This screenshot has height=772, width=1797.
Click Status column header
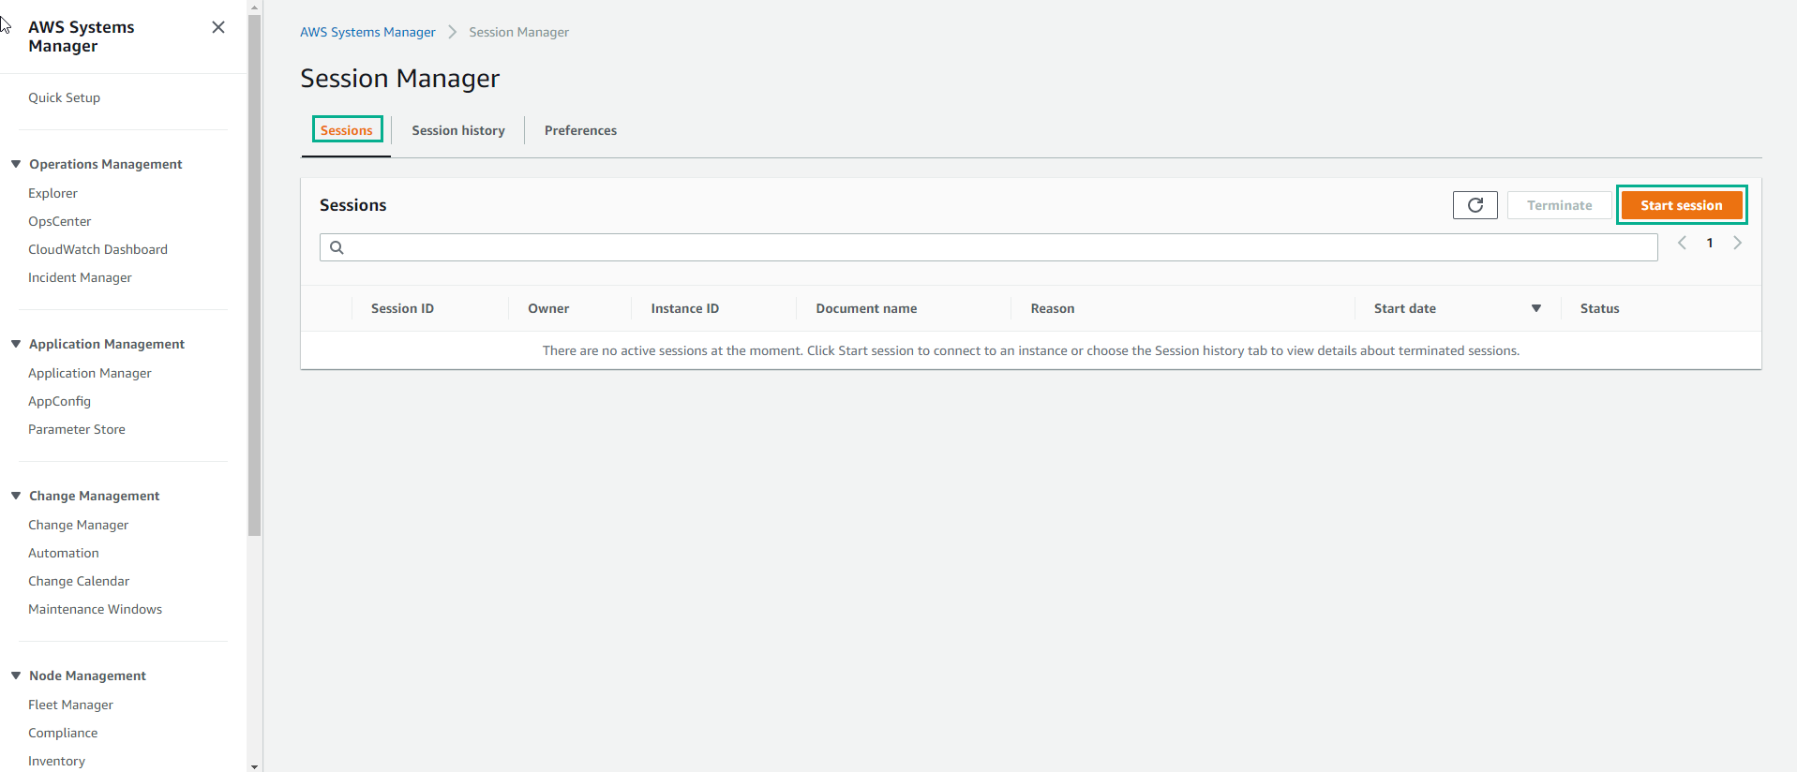coord(1599,308)
